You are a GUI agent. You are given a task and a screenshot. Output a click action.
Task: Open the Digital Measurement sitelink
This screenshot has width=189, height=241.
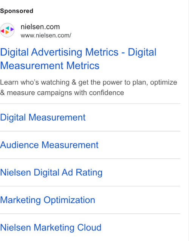click(x=43, y=117)
